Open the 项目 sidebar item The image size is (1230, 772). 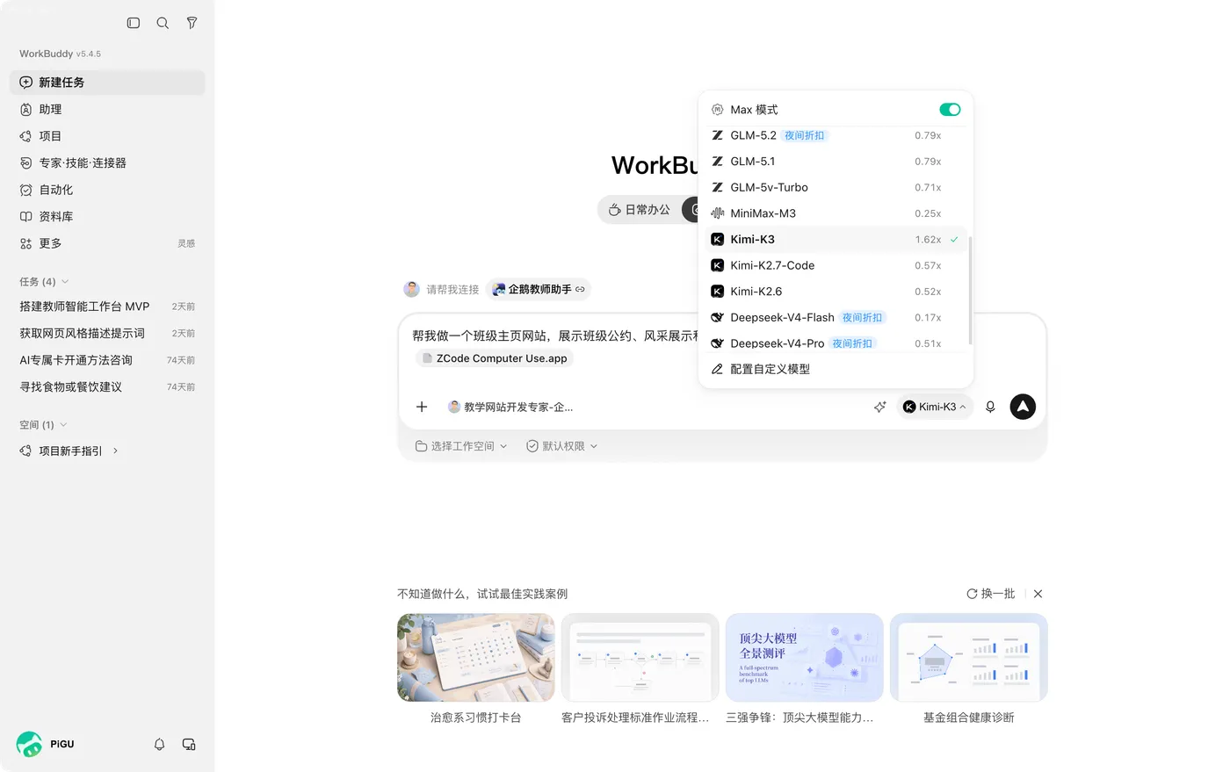pos(107,136)
